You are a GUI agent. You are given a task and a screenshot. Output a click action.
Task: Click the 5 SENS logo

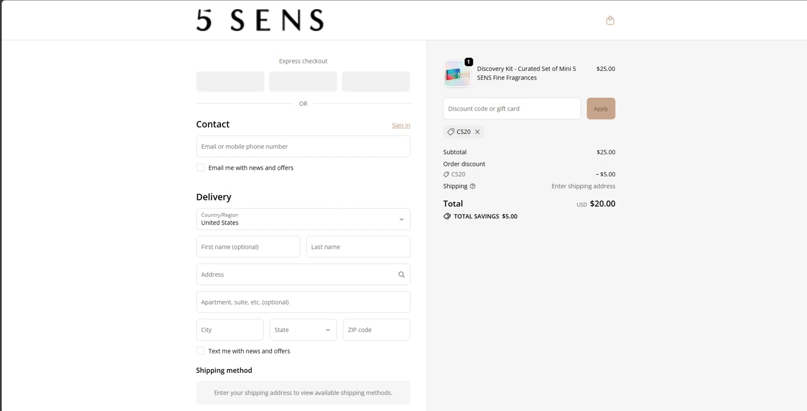point(260,20)
